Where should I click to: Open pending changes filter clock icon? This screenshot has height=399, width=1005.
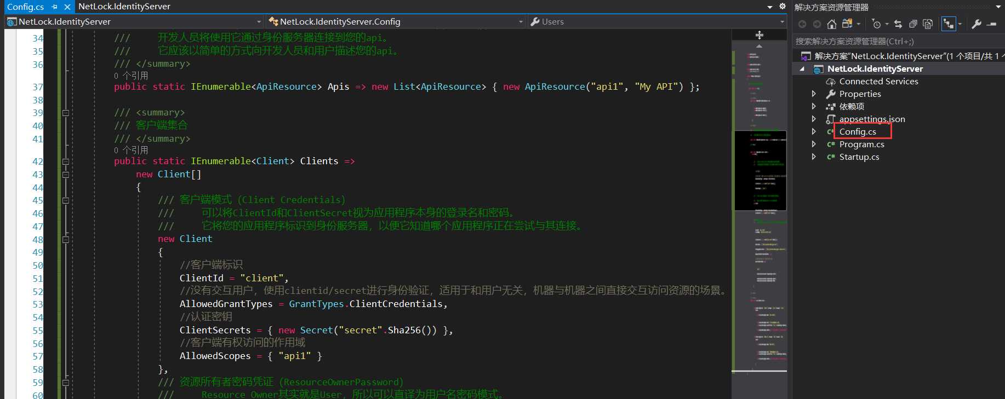click(x=876, y=24)
